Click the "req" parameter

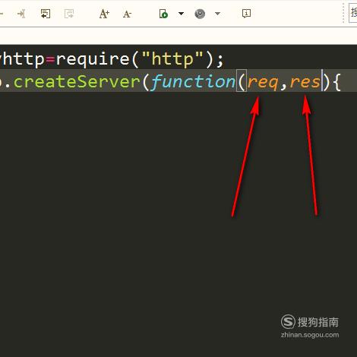pos(263,83)
